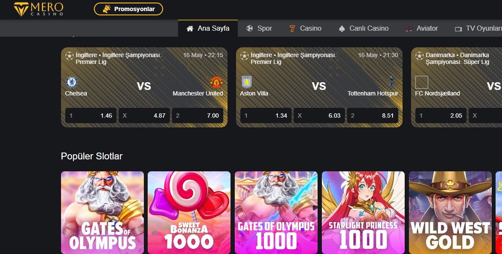Click the Aston Villa crest icon
502x254 pixels.
[247, 82]
